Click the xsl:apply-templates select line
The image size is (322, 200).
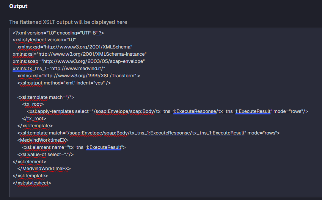(x=168, y=111)
